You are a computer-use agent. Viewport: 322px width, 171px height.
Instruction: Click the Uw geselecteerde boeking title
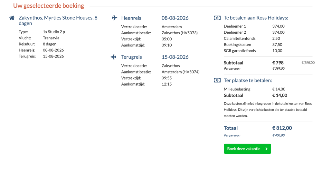(49, 6)
